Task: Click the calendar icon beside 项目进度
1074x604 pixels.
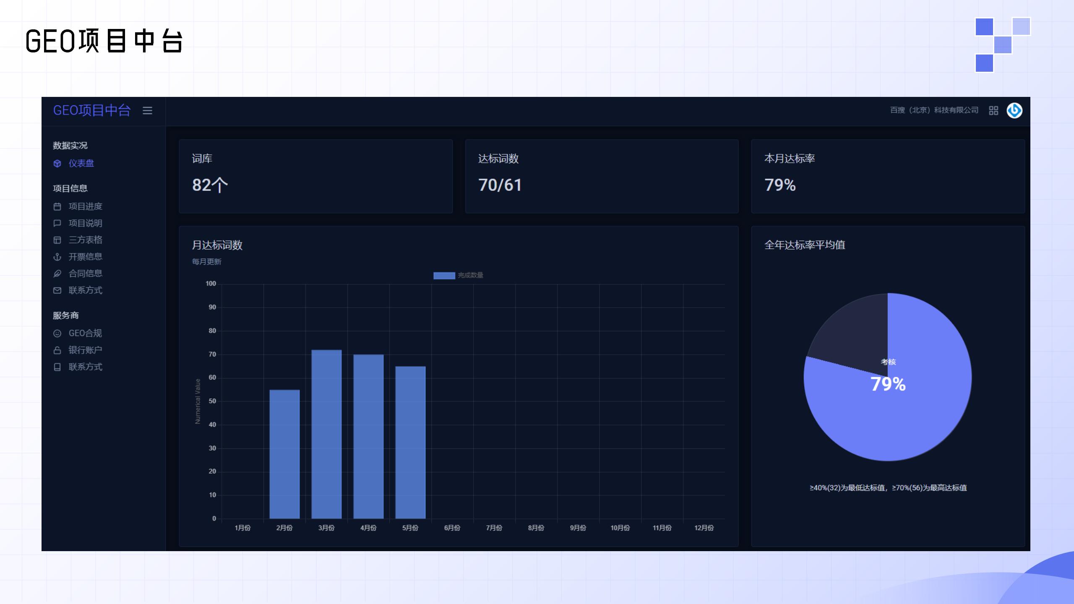Action: point(57,206)
